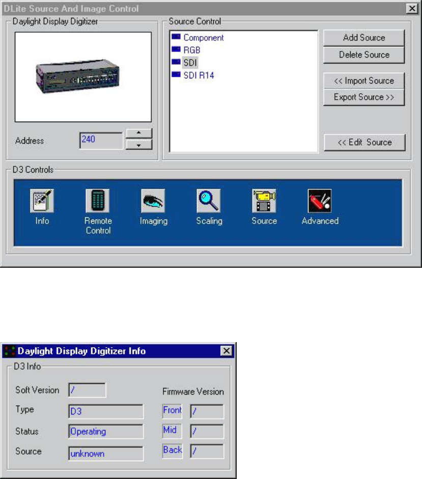Click the Add Source button

coord(364,38)
